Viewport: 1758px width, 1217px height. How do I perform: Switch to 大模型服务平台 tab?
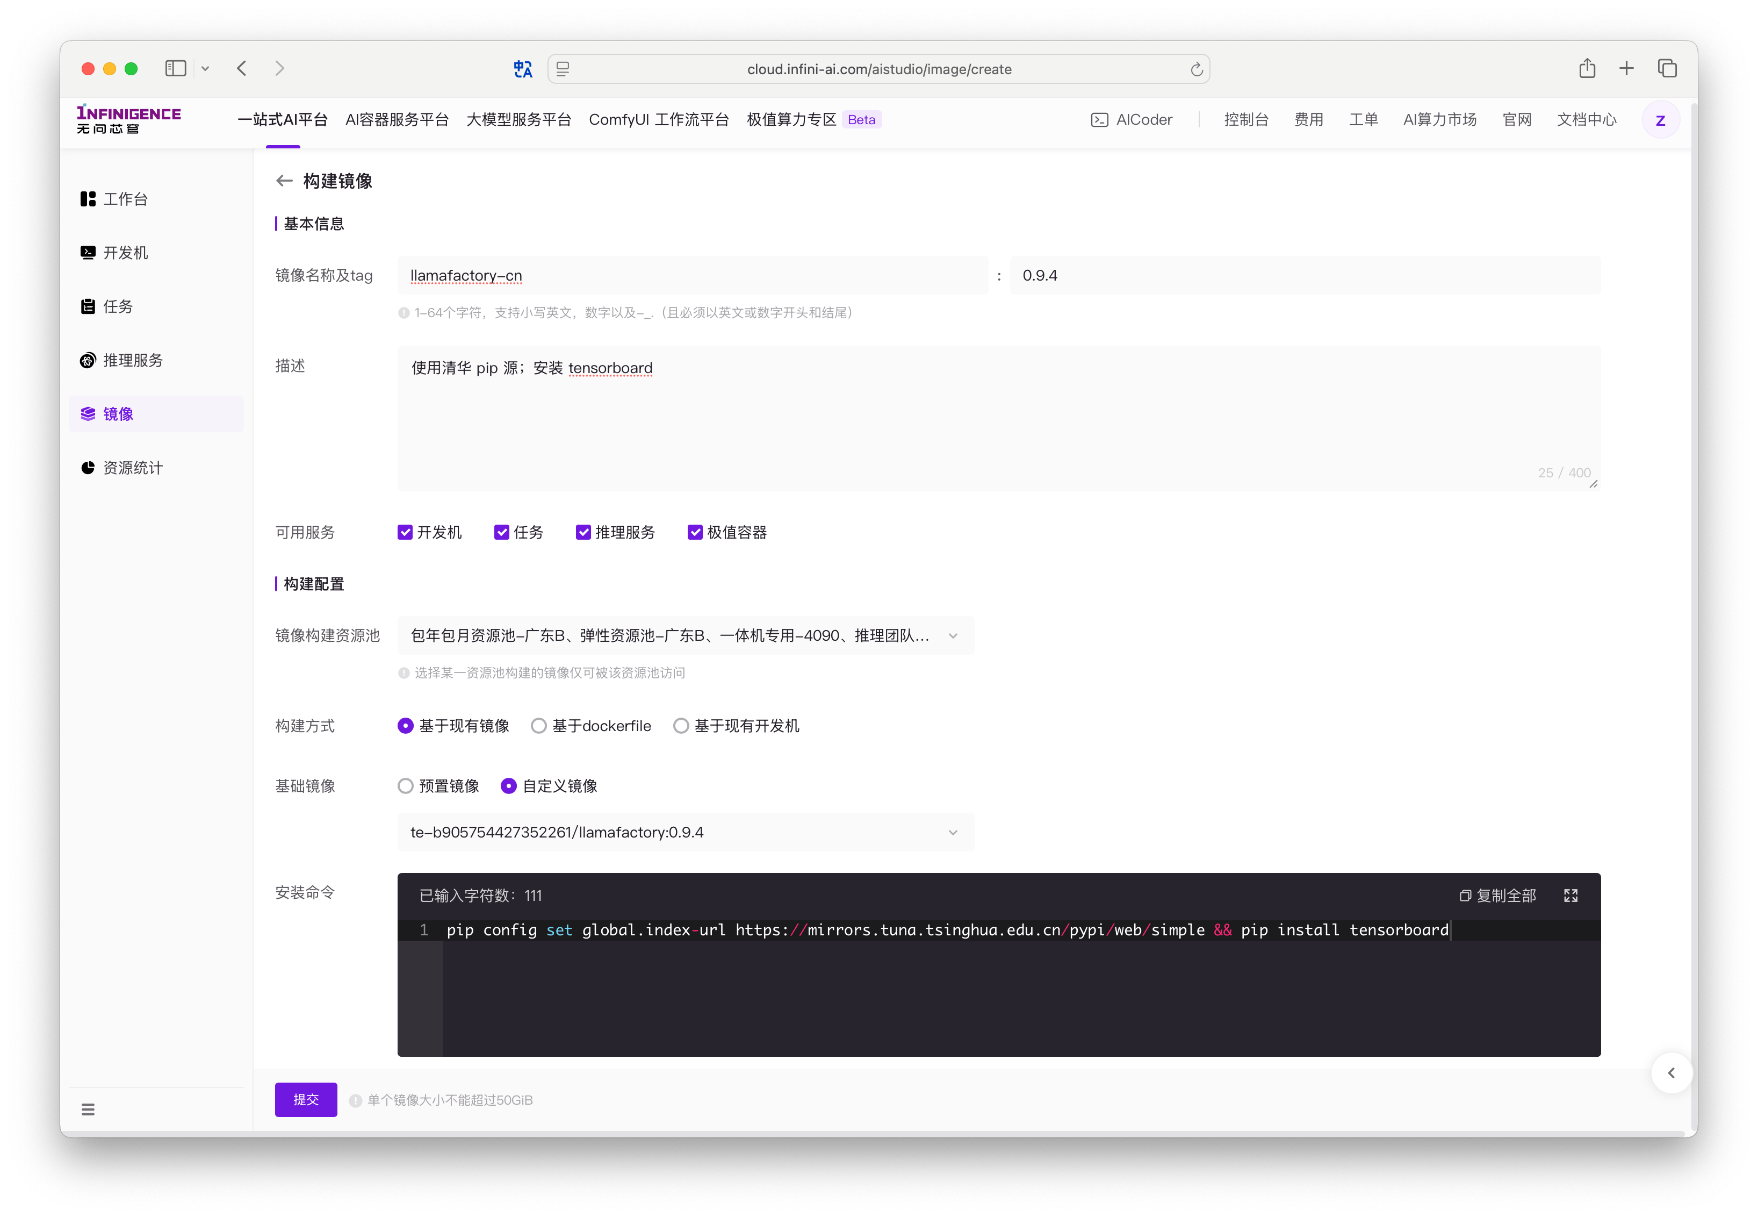[x=519, y=120]
